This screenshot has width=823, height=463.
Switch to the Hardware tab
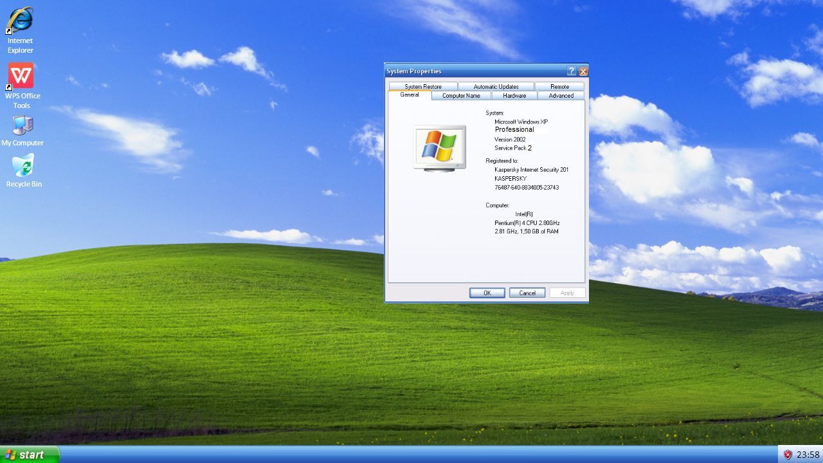tap(514, 95)
